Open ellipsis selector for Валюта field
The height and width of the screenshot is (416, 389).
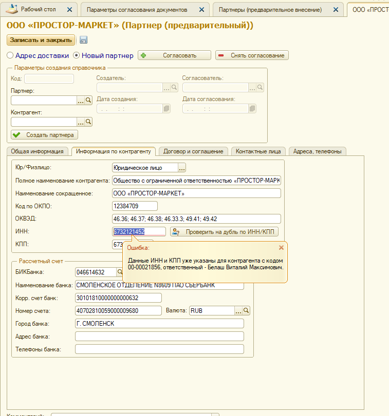(238, 310)
